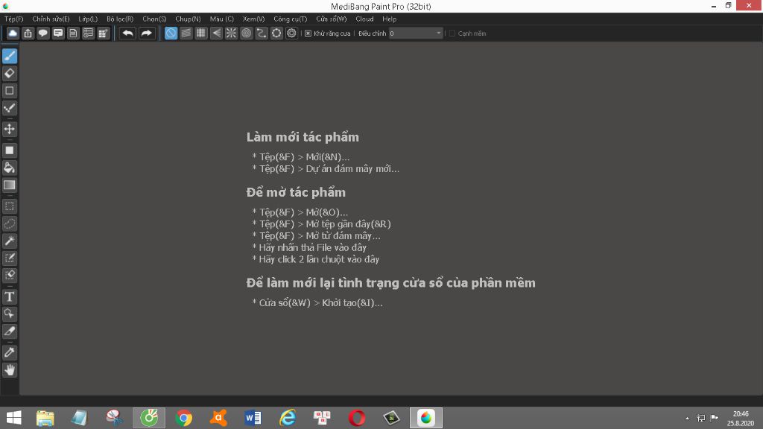Click the grid-with-pencil toolbar icon

pyautogui.click(x=103, y=33)
